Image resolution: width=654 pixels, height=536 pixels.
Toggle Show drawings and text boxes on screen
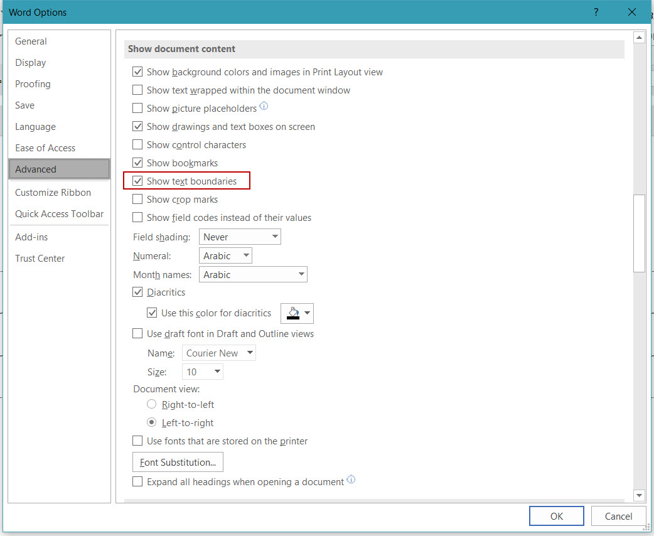137,126
